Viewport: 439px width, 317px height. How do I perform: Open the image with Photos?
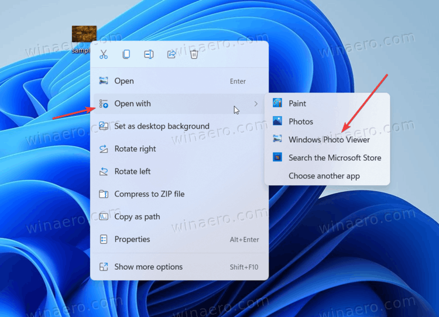click(327, 122)
